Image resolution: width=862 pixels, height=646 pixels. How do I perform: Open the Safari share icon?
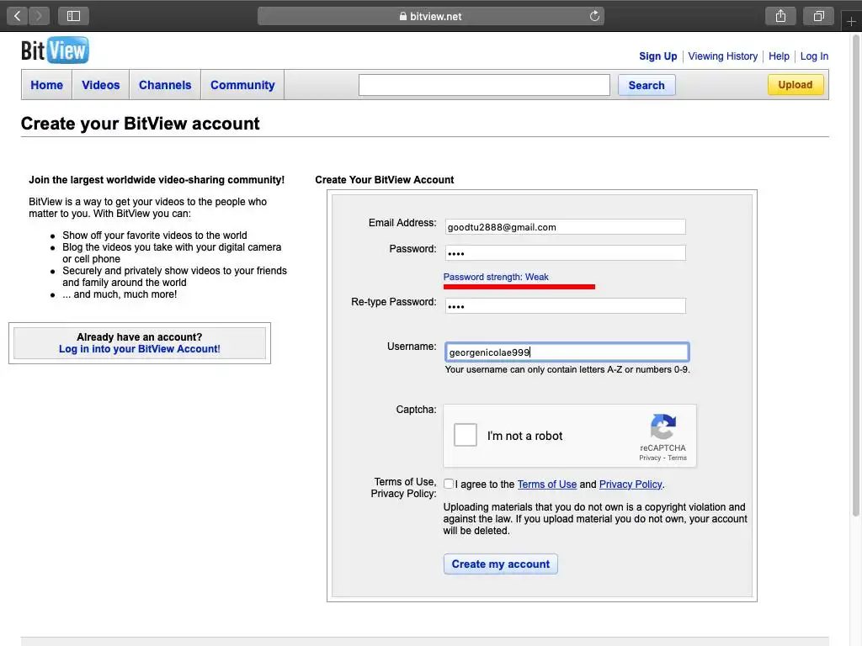(x=780, y=16)
